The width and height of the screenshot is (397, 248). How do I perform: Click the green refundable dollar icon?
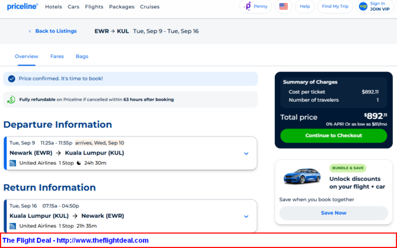[11, 99]
